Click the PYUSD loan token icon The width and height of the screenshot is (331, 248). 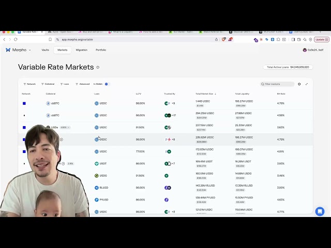point(97,200)
